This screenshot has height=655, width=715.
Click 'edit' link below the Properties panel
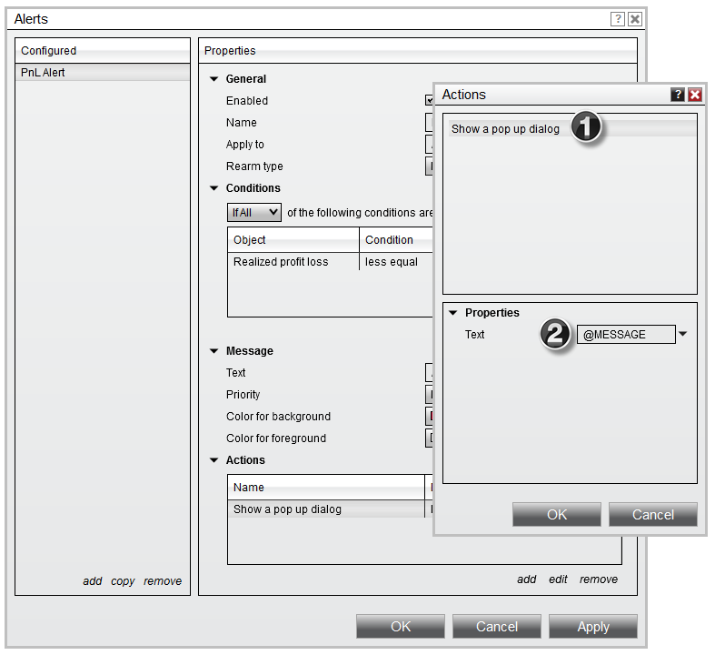[x=558, y=579]
